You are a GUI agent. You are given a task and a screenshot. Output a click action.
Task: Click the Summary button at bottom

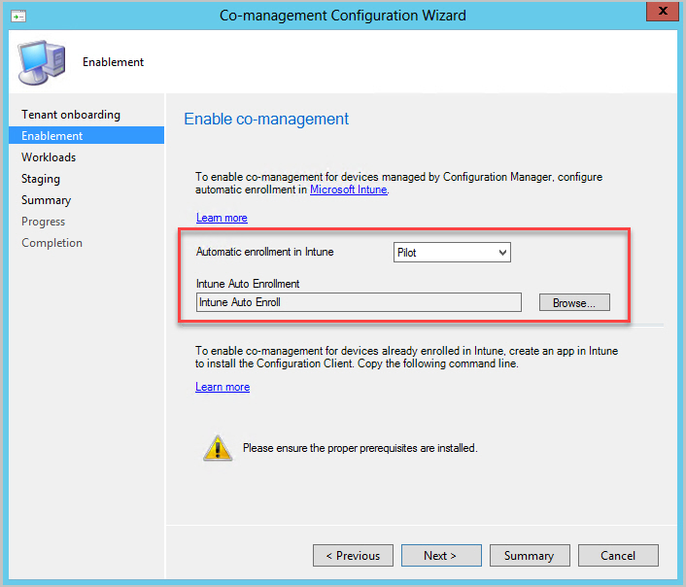[530, 556]
